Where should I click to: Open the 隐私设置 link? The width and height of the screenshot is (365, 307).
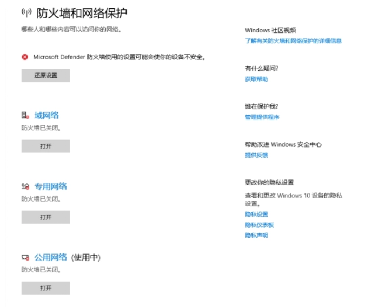(256, 215)
